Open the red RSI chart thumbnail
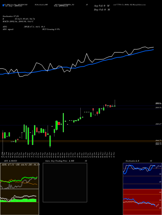 click(142, 202)
